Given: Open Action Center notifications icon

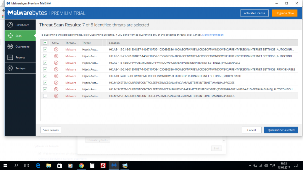Looking at the screenshot, I should click(296, 166).
